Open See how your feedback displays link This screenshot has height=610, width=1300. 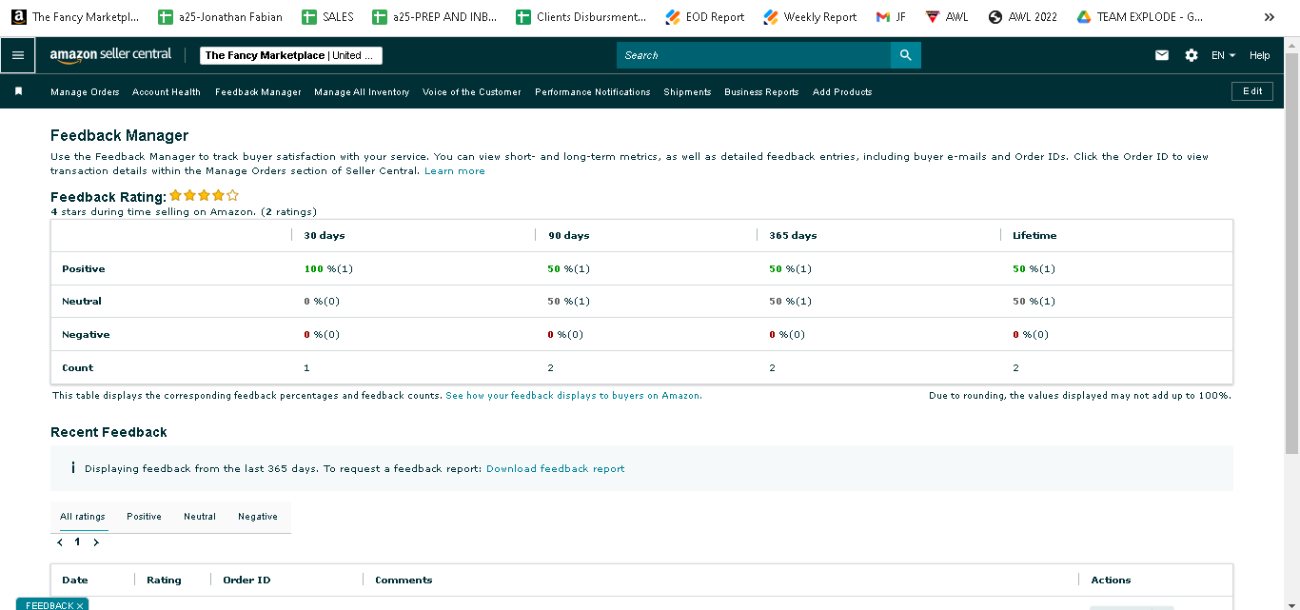pos(574,396)
